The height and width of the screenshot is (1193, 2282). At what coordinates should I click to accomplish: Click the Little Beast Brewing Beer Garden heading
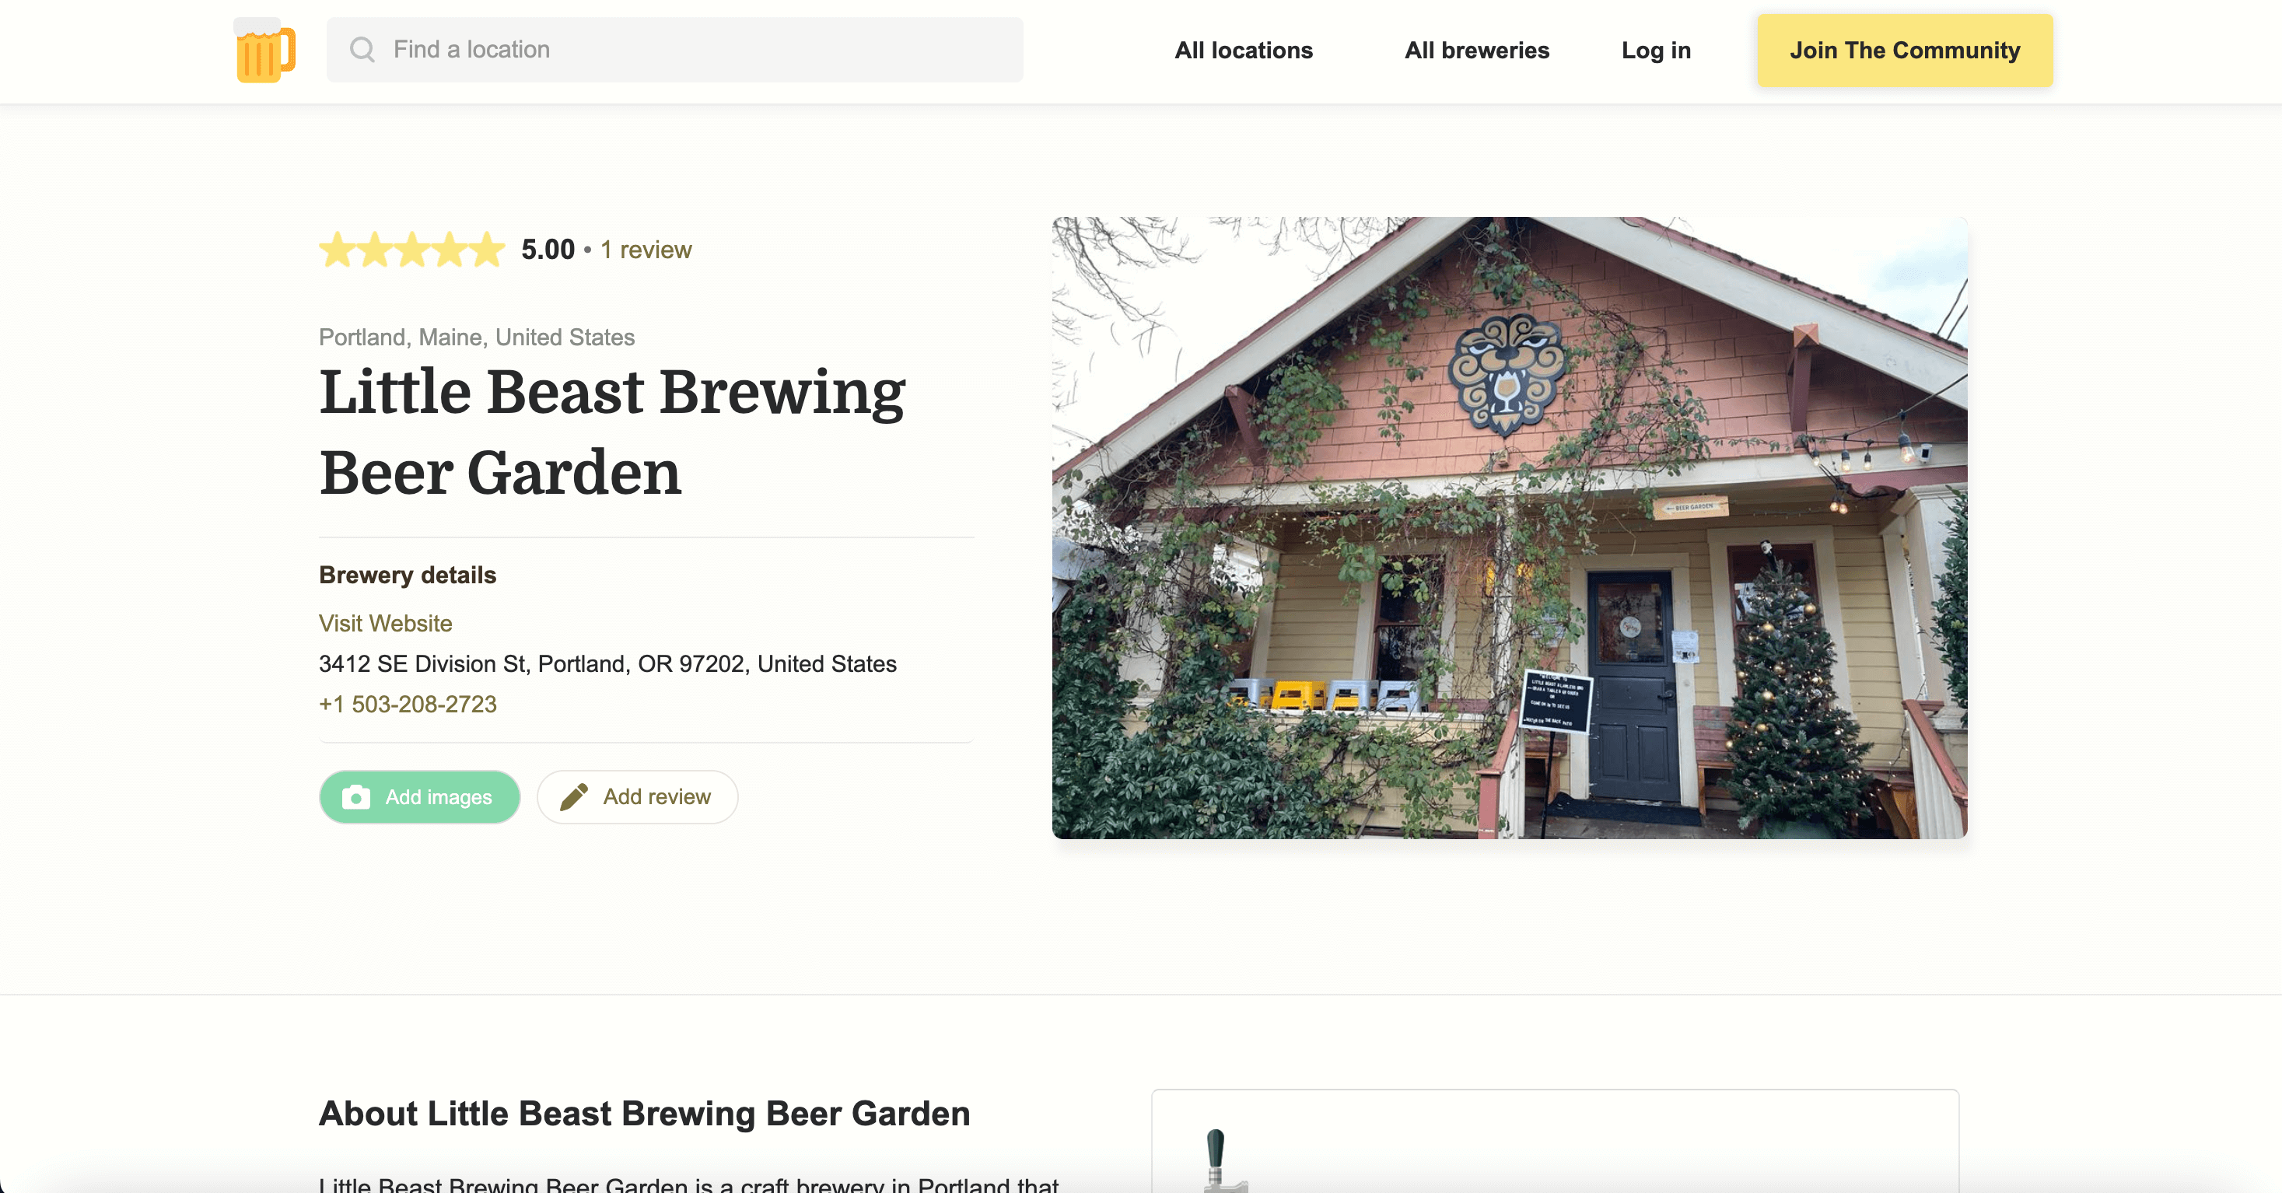[612, 432]
